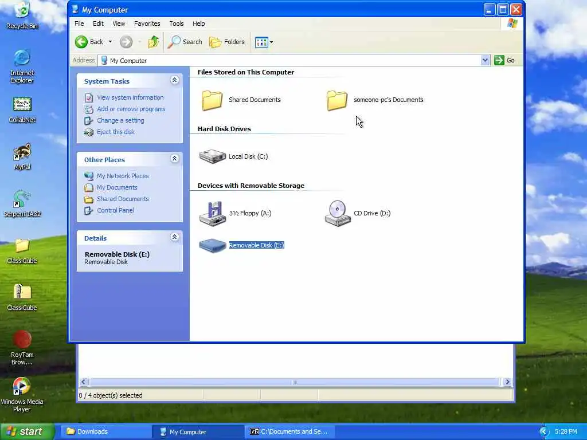The height and width of the screenshot is (440, 587).
Task: Expand the Address bar dropdown
Action: click(x=485, y=60)
